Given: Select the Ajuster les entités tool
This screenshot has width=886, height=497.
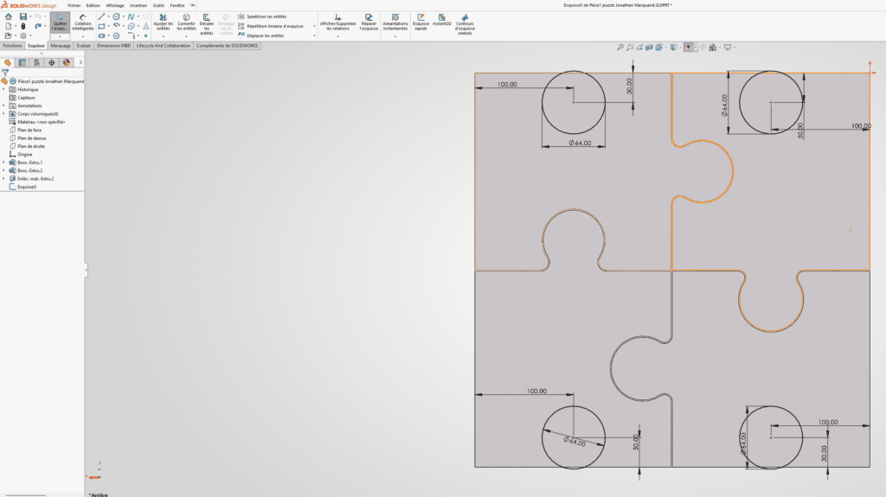Looking at the screenshot, I should (x=164, y=22).
